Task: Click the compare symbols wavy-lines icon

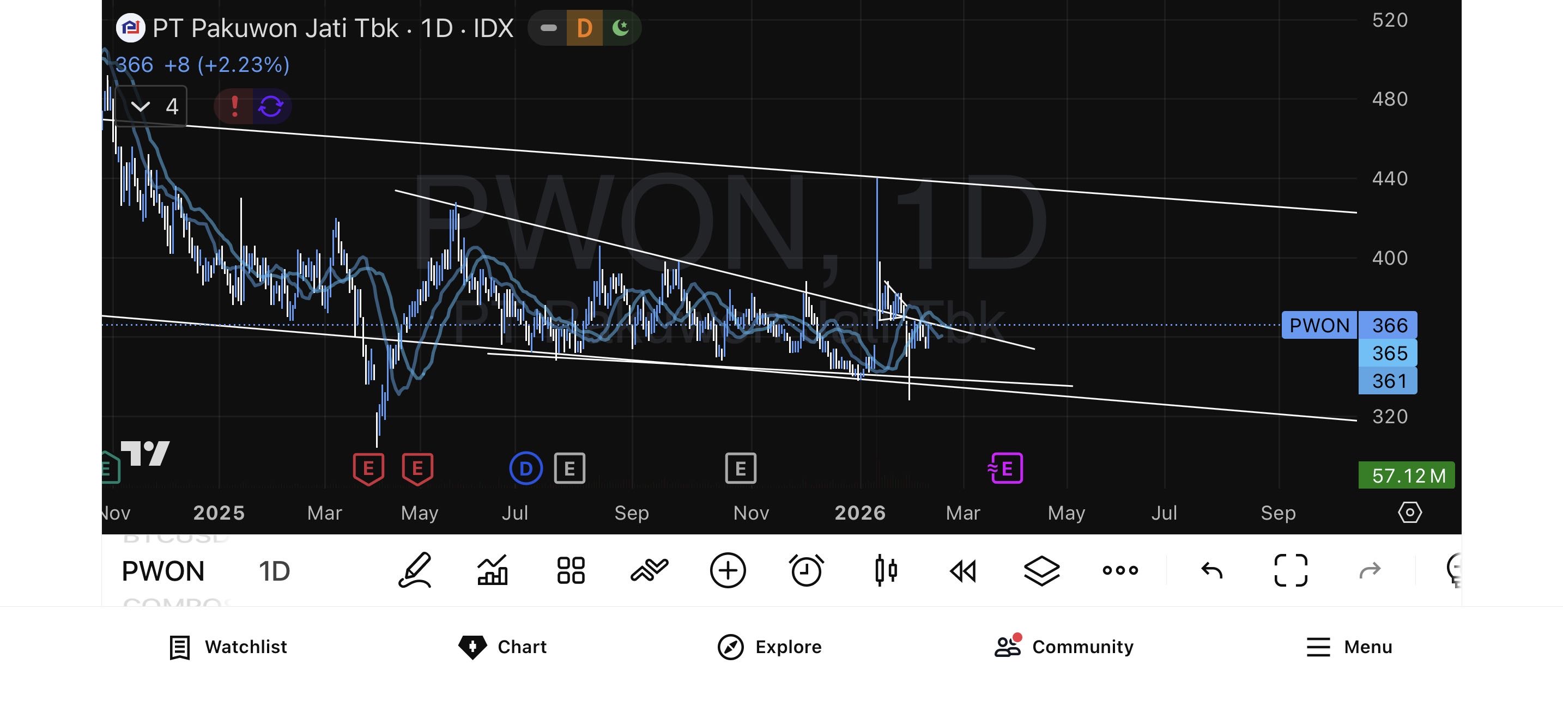Action: click(x=649, y=570)
